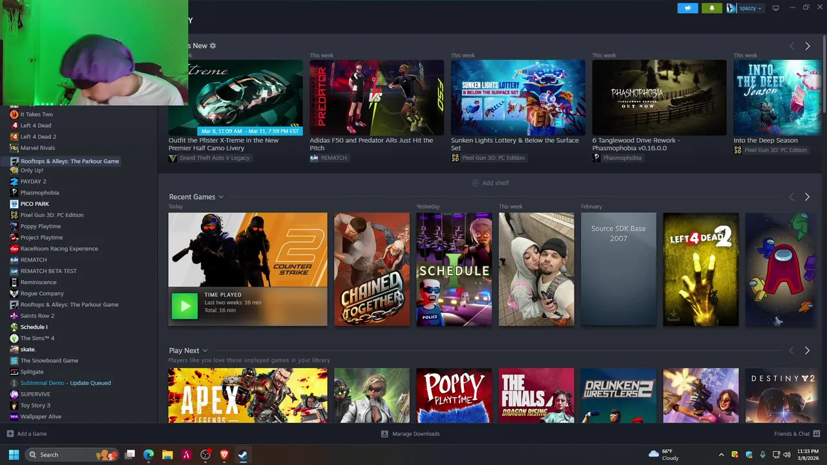This screenshot has width=827, height=465.
Task: Show next Play Next games right arrow
Action: coord(807,351)
